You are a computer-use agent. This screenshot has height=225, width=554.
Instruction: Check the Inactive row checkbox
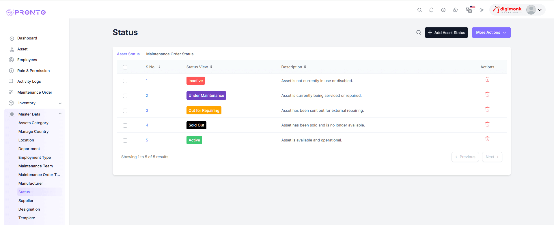(125, 81)
